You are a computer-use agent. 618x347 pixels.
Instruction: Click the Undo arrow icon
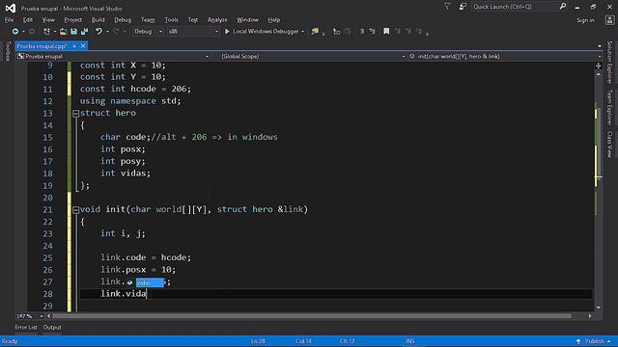[x=98, y=32]
